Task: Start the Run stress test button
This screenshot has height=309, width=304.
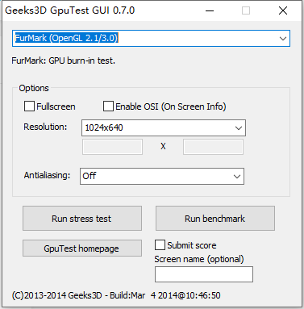Action: 82,219
